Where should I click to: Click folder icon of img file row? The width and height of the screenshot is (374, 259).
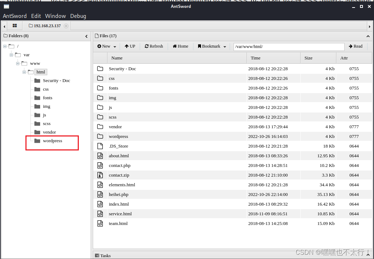click(x=100, y=97)
